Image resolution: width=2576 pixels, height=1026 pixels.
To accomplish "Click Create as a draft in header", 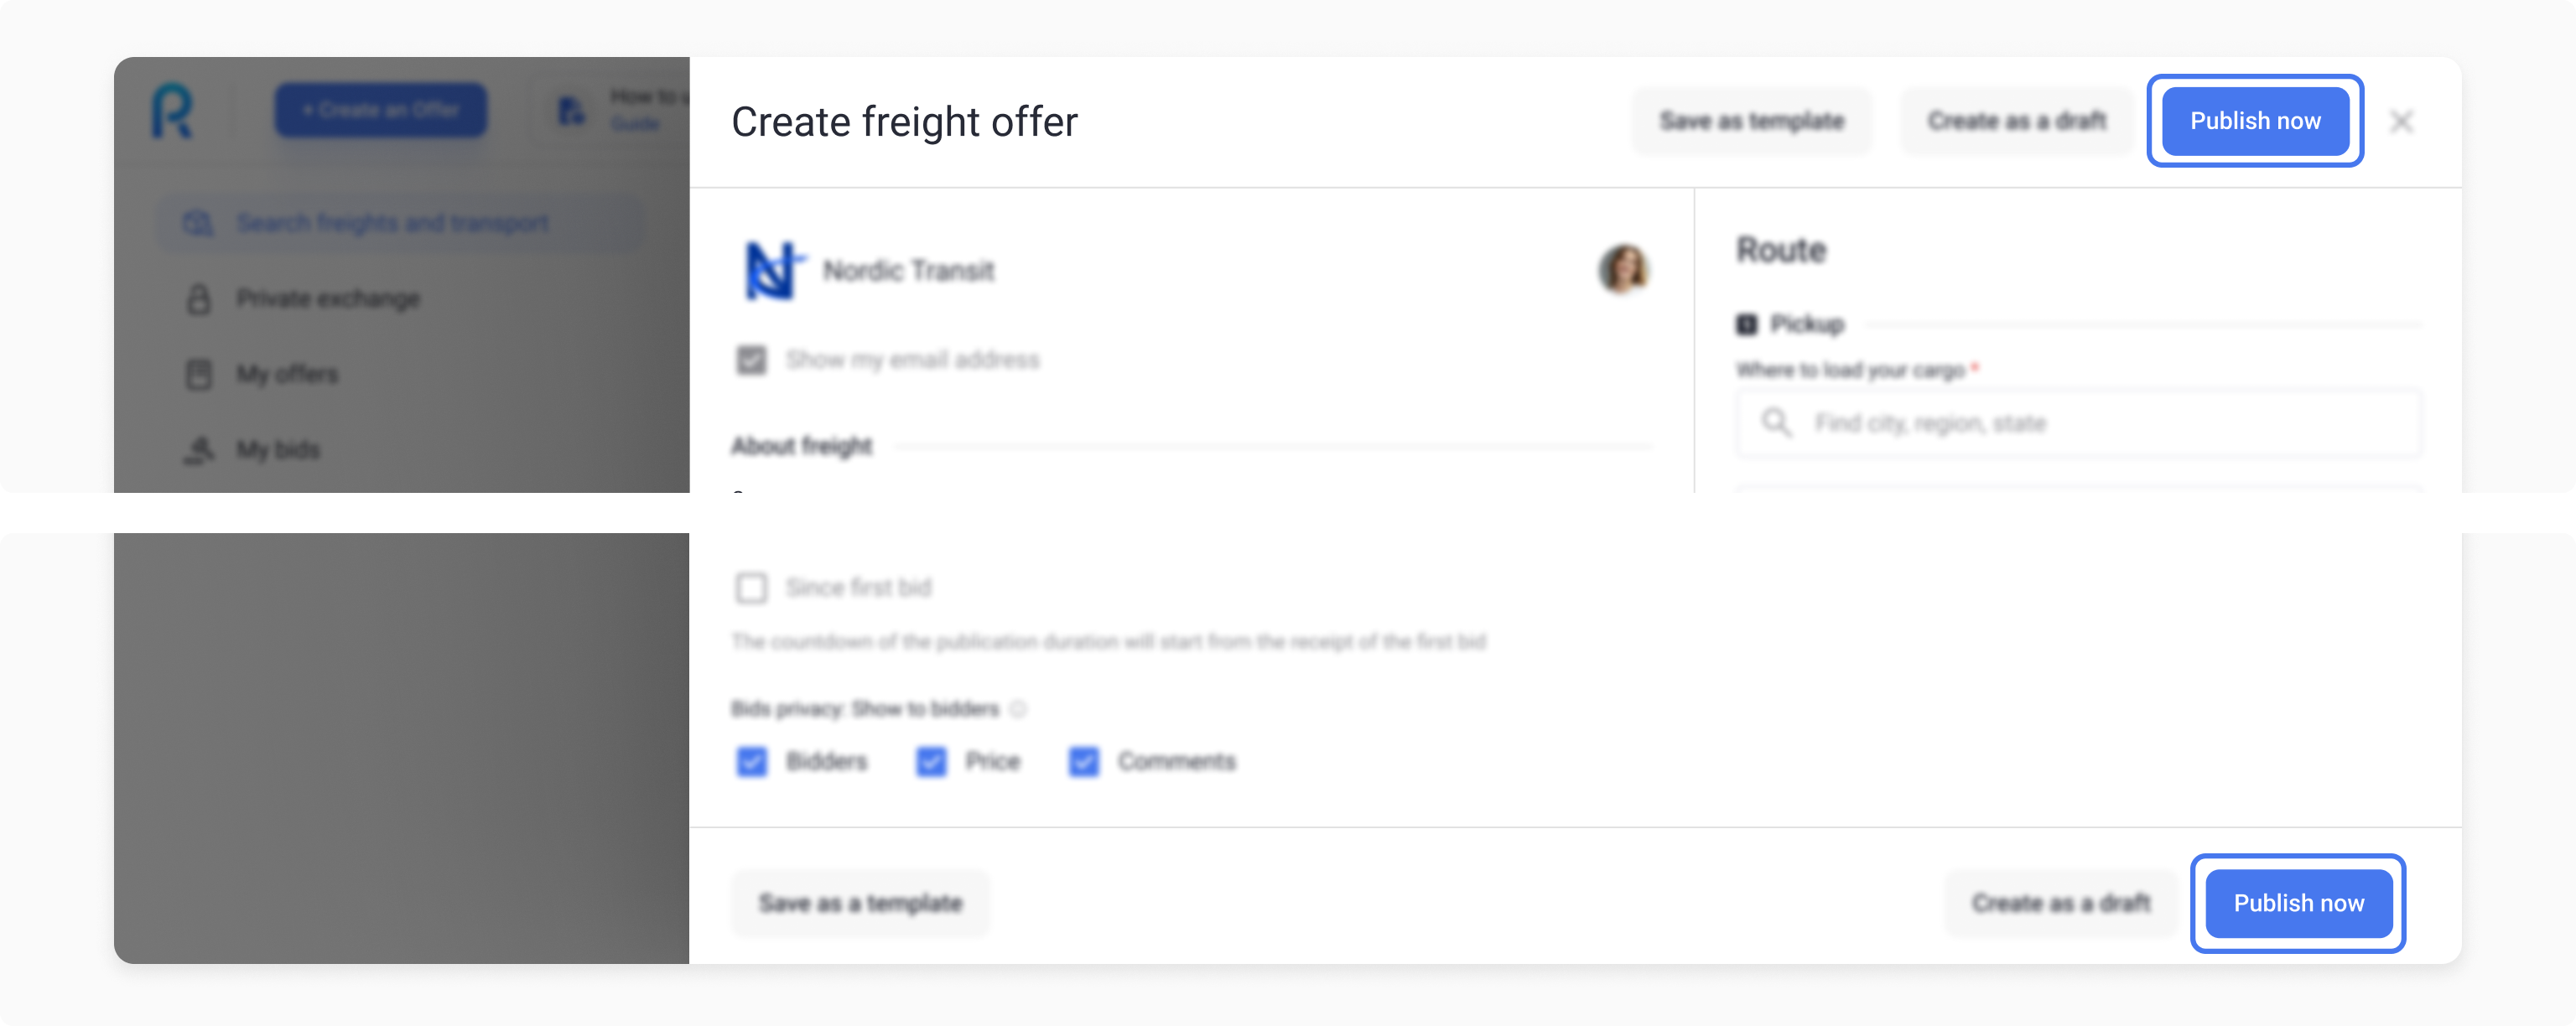I will (x=2016, y=121).
